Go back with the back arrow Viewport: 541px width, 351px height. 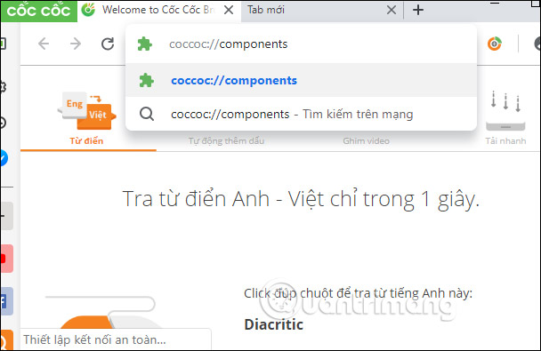44,44
